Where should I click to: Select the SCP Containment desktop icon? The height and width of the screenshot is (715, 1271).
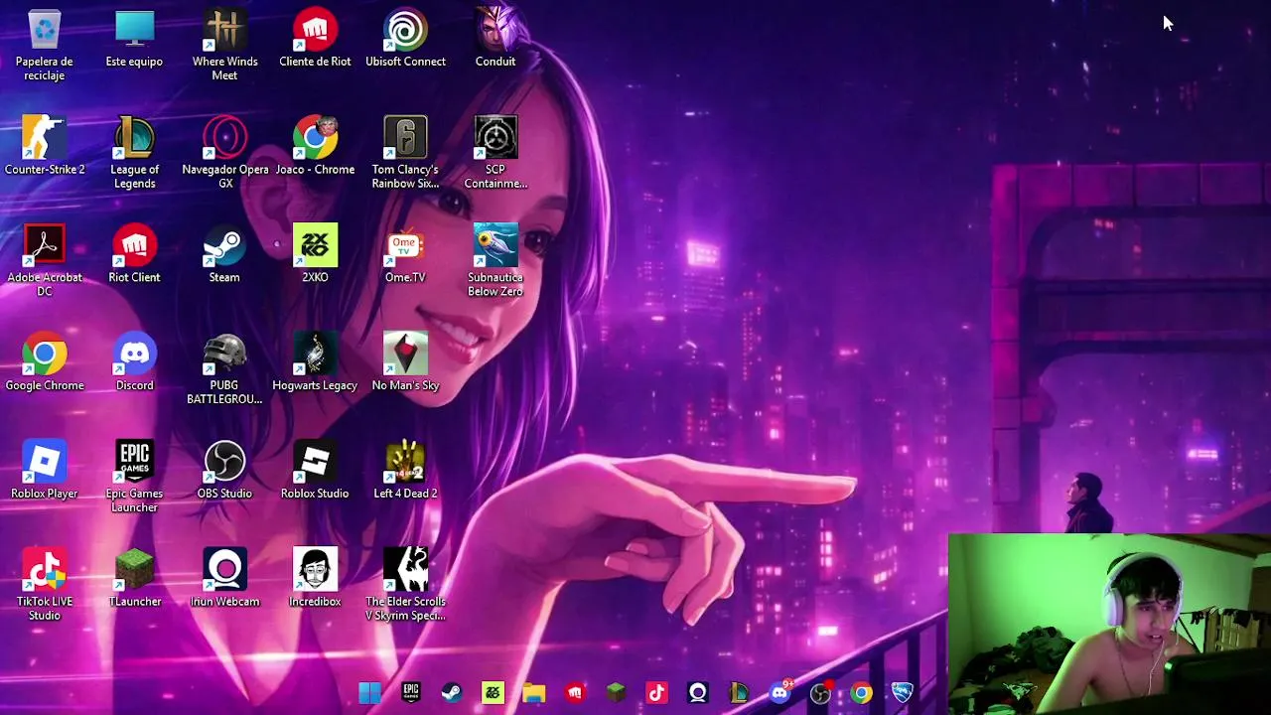[495, 153]
